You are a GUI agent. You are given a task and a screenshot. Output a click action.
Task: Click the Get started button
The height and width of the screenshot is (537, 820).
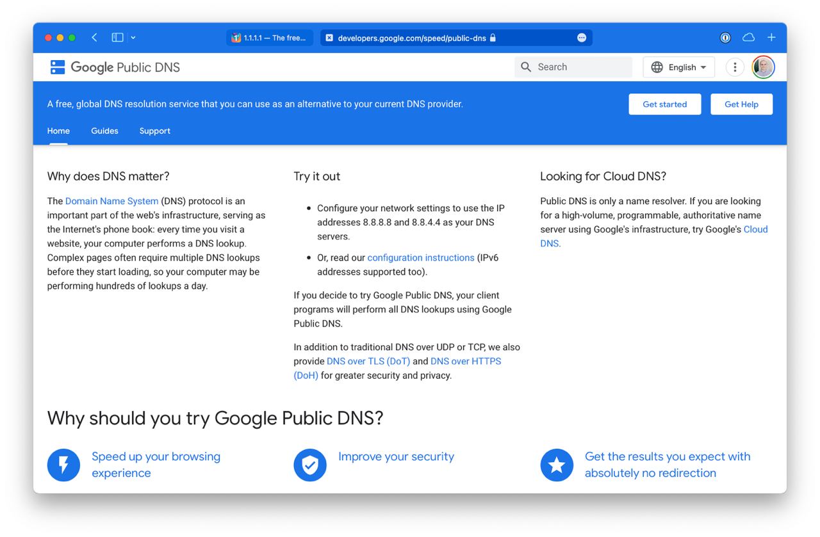[x=665, y=104]
